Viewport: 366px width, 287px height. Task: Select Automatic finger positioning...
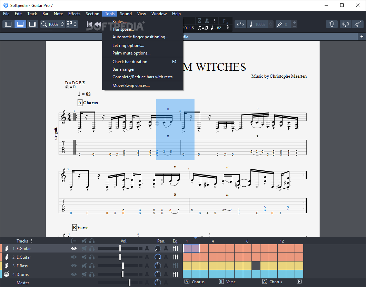[142, 37]
